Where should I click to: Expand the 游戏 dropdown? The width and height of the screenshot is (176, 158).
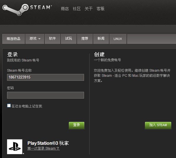click(35, 39)
